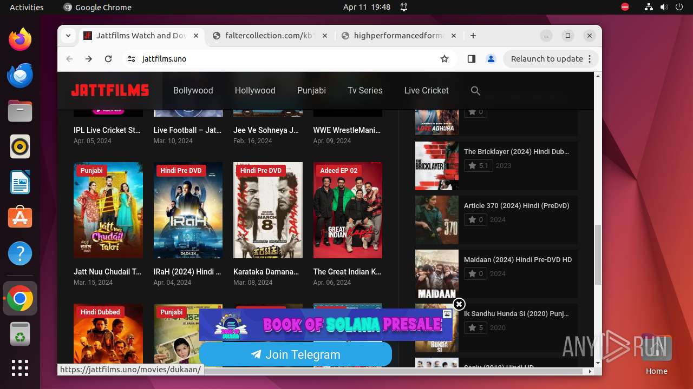Viewport: 693px width, 389px height.
Task: Open the Bricklayer sidebar thumbnail
Action: 437,166
